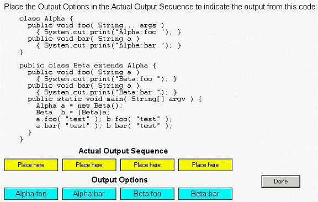Select the fourth yellow Place here slot
This screenshot has width=318, height=202.
(205, 165)
